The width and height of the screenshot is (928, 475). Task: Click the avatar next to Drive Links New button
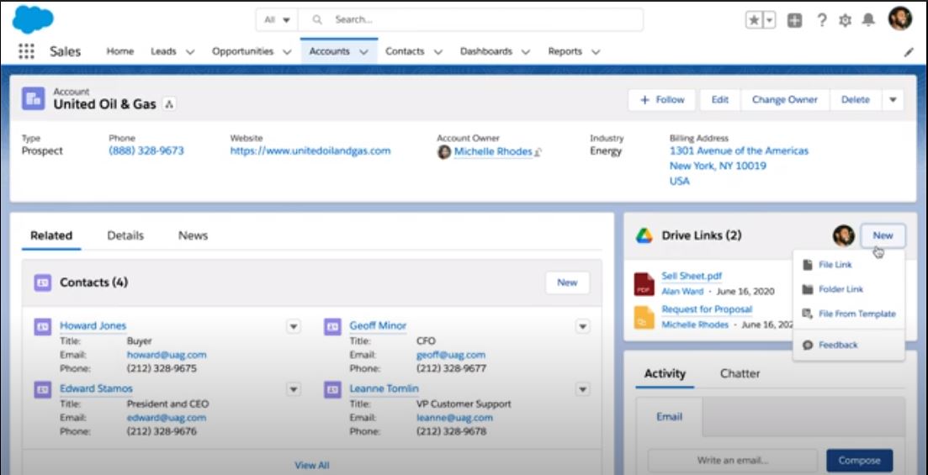(843, 235)
